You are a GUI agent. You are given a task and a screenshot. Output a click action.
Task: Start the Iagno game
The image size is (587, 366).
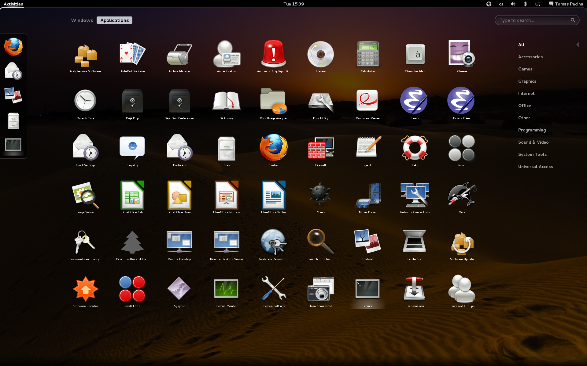462,151
